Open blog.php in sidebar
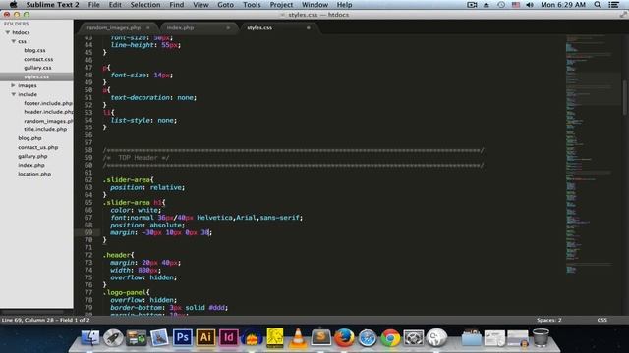The image size is (629, 353). [29, 138]
